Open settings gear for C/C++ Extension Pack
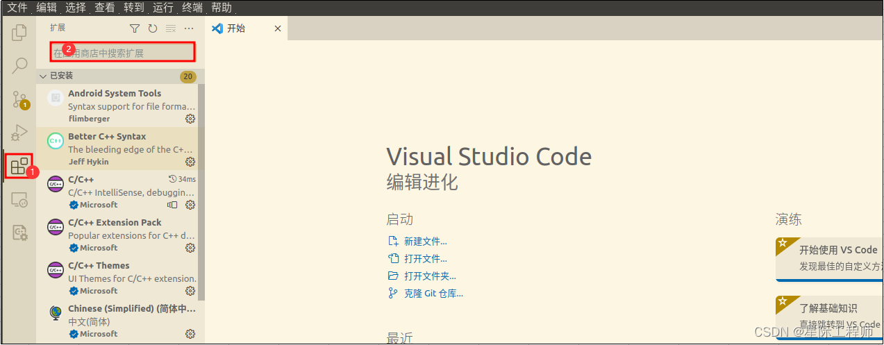 click(190, 248)
